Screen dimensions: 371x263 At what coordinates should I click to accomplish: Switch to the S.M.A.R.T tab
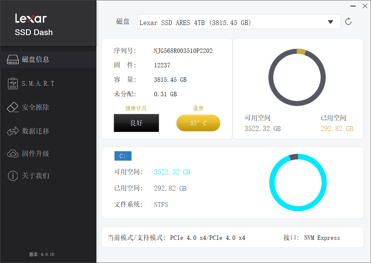(36, 83)
